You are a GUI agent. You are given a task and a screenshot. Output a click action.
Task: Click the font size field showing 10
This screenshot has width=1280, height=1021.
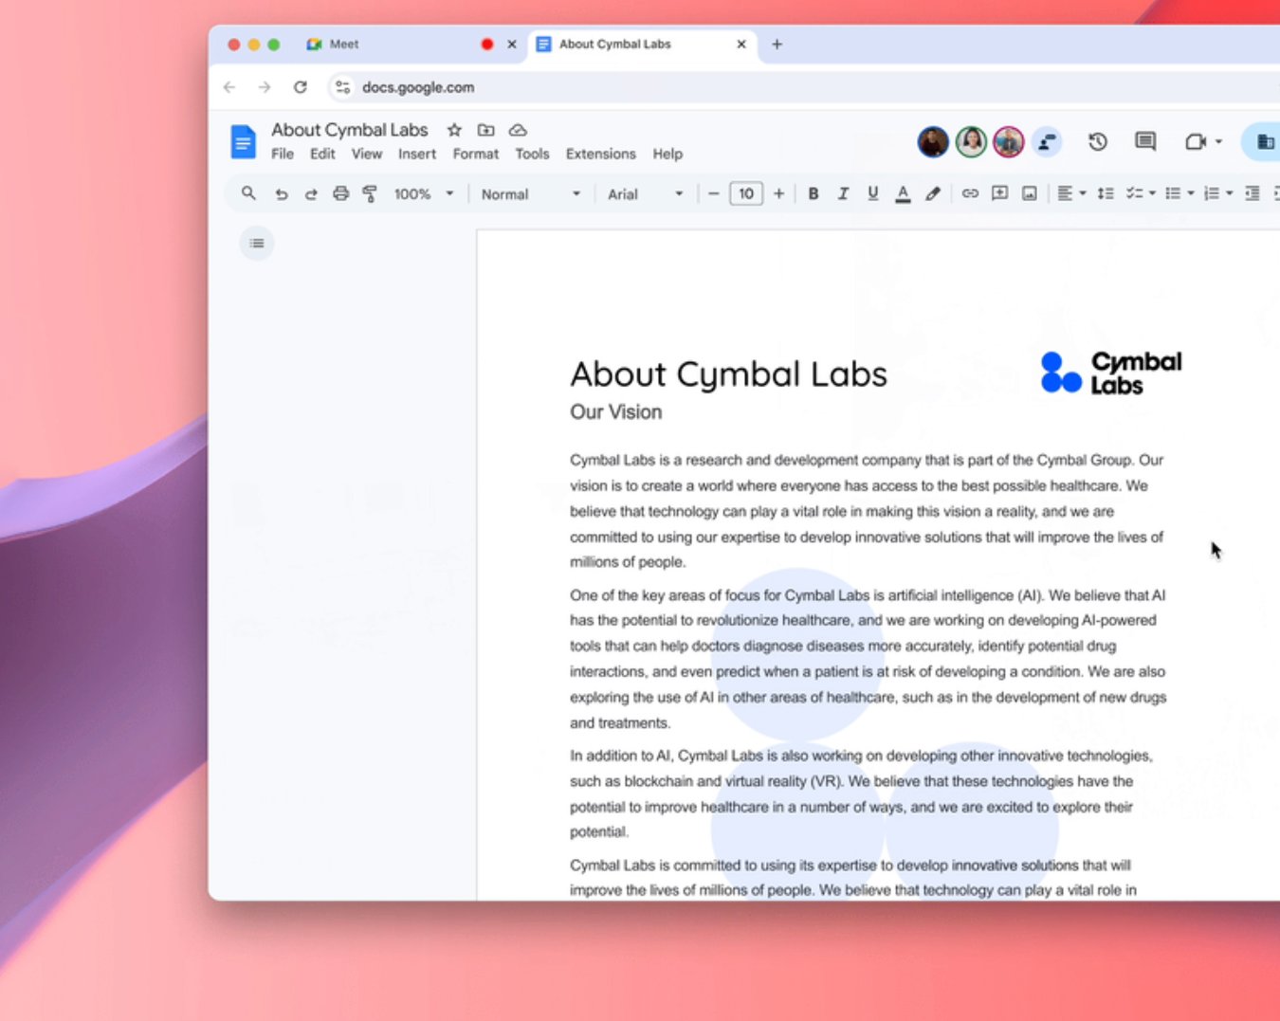point(746,193)
